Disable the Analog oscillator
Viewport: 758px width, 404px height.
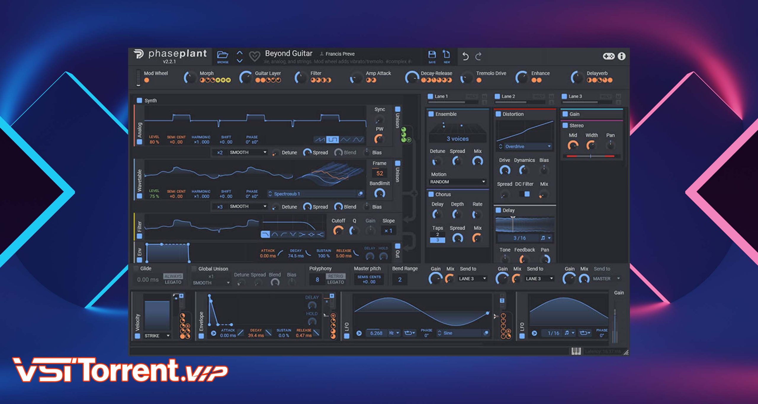(139, 142)
